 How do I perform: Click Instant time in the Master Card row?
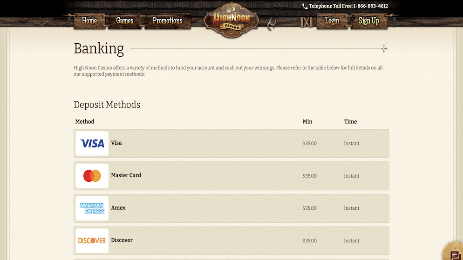(351, 176)
